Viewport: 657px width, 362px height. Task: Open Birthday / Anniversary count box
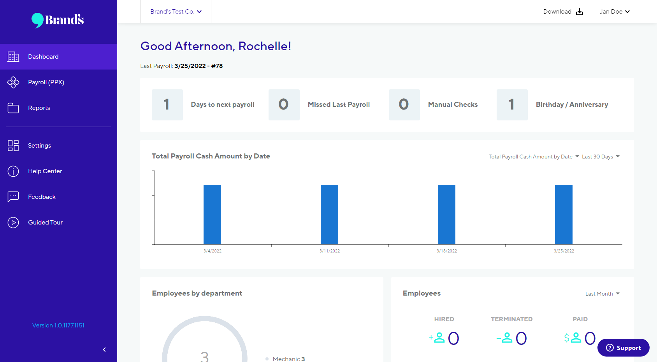tap(512, 104)
